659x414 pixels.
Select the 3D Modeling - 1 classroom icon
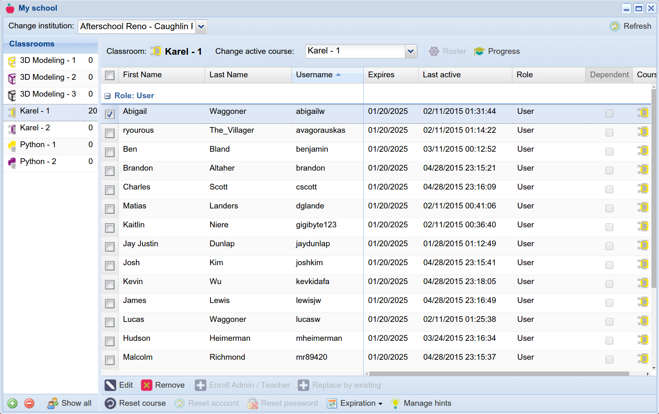point(12,60)
